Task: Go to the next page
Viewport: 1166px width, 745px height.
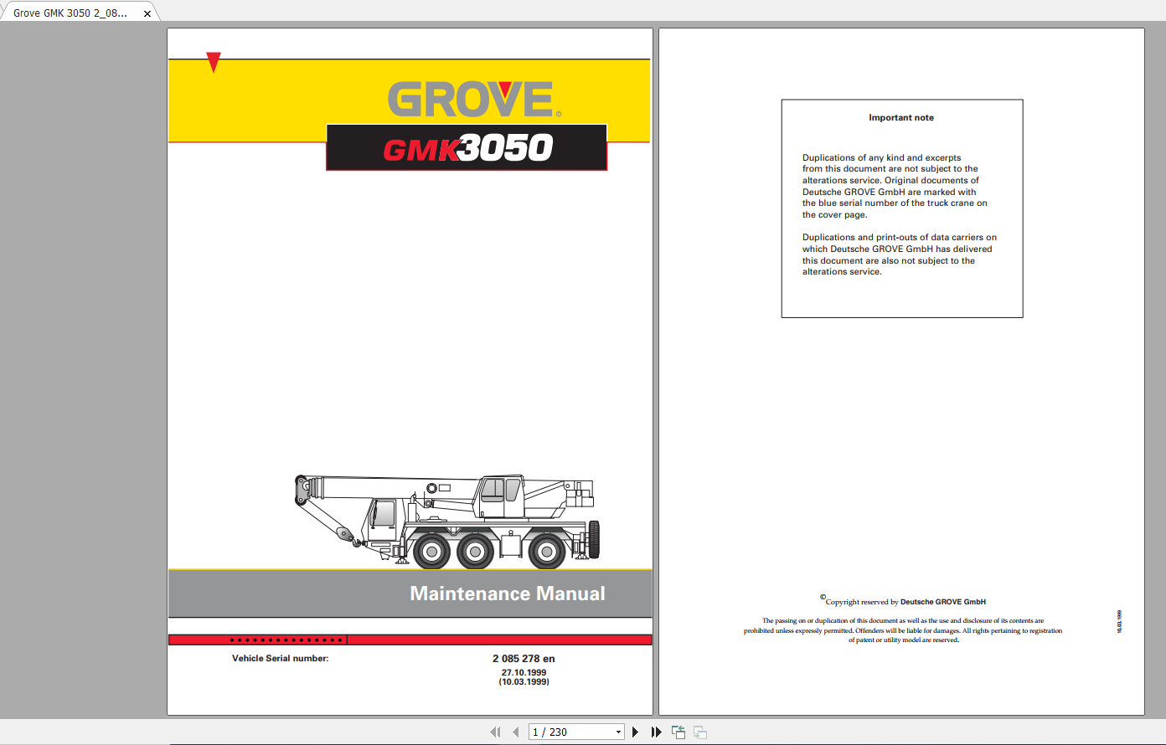Action: [x=635, y=732]
